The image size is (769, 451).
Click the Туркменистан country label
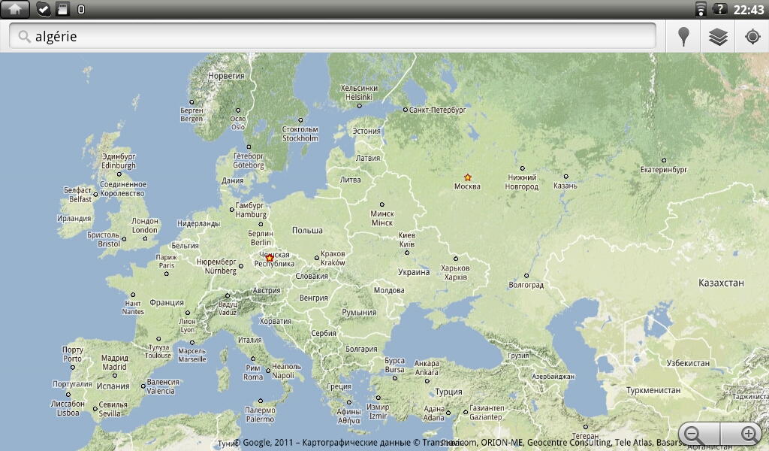click(653, 391)
